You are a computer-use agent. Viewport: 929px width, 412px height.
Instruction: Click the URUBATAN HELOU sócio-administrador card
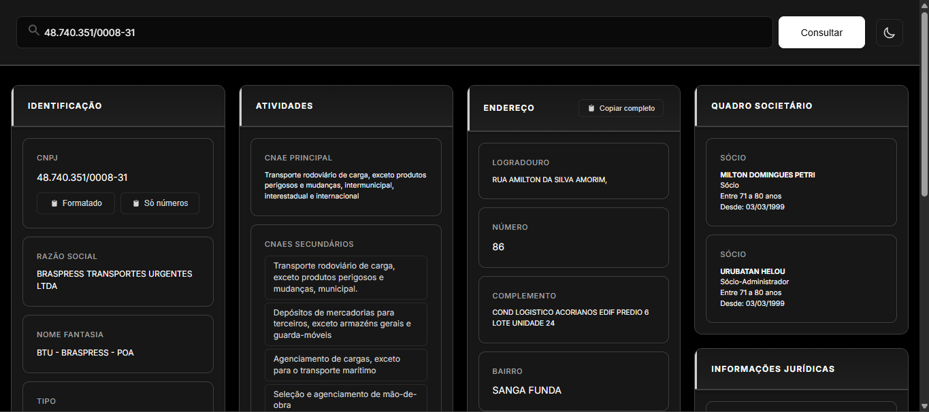tap(801, 279)
